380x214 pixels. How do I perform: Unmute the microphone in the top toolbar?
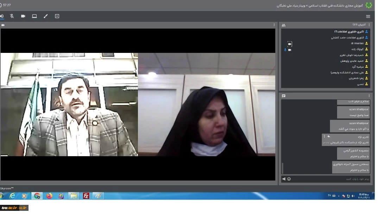12,16
